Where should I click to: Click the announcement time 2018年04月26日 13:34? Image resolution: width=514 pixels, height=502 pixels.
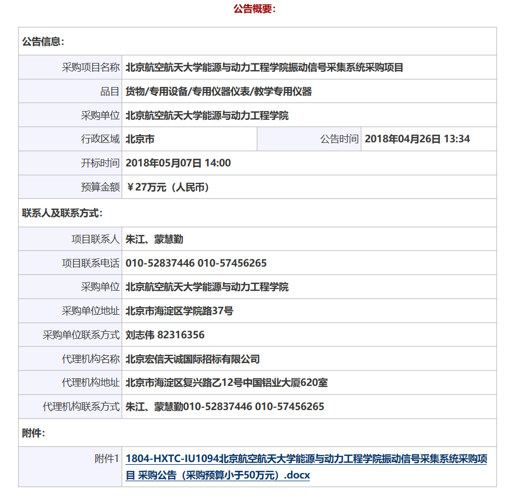(x=417, y=139)
